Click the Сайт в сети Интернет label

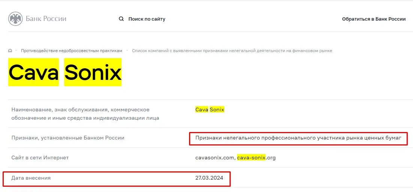pos(40,158)
